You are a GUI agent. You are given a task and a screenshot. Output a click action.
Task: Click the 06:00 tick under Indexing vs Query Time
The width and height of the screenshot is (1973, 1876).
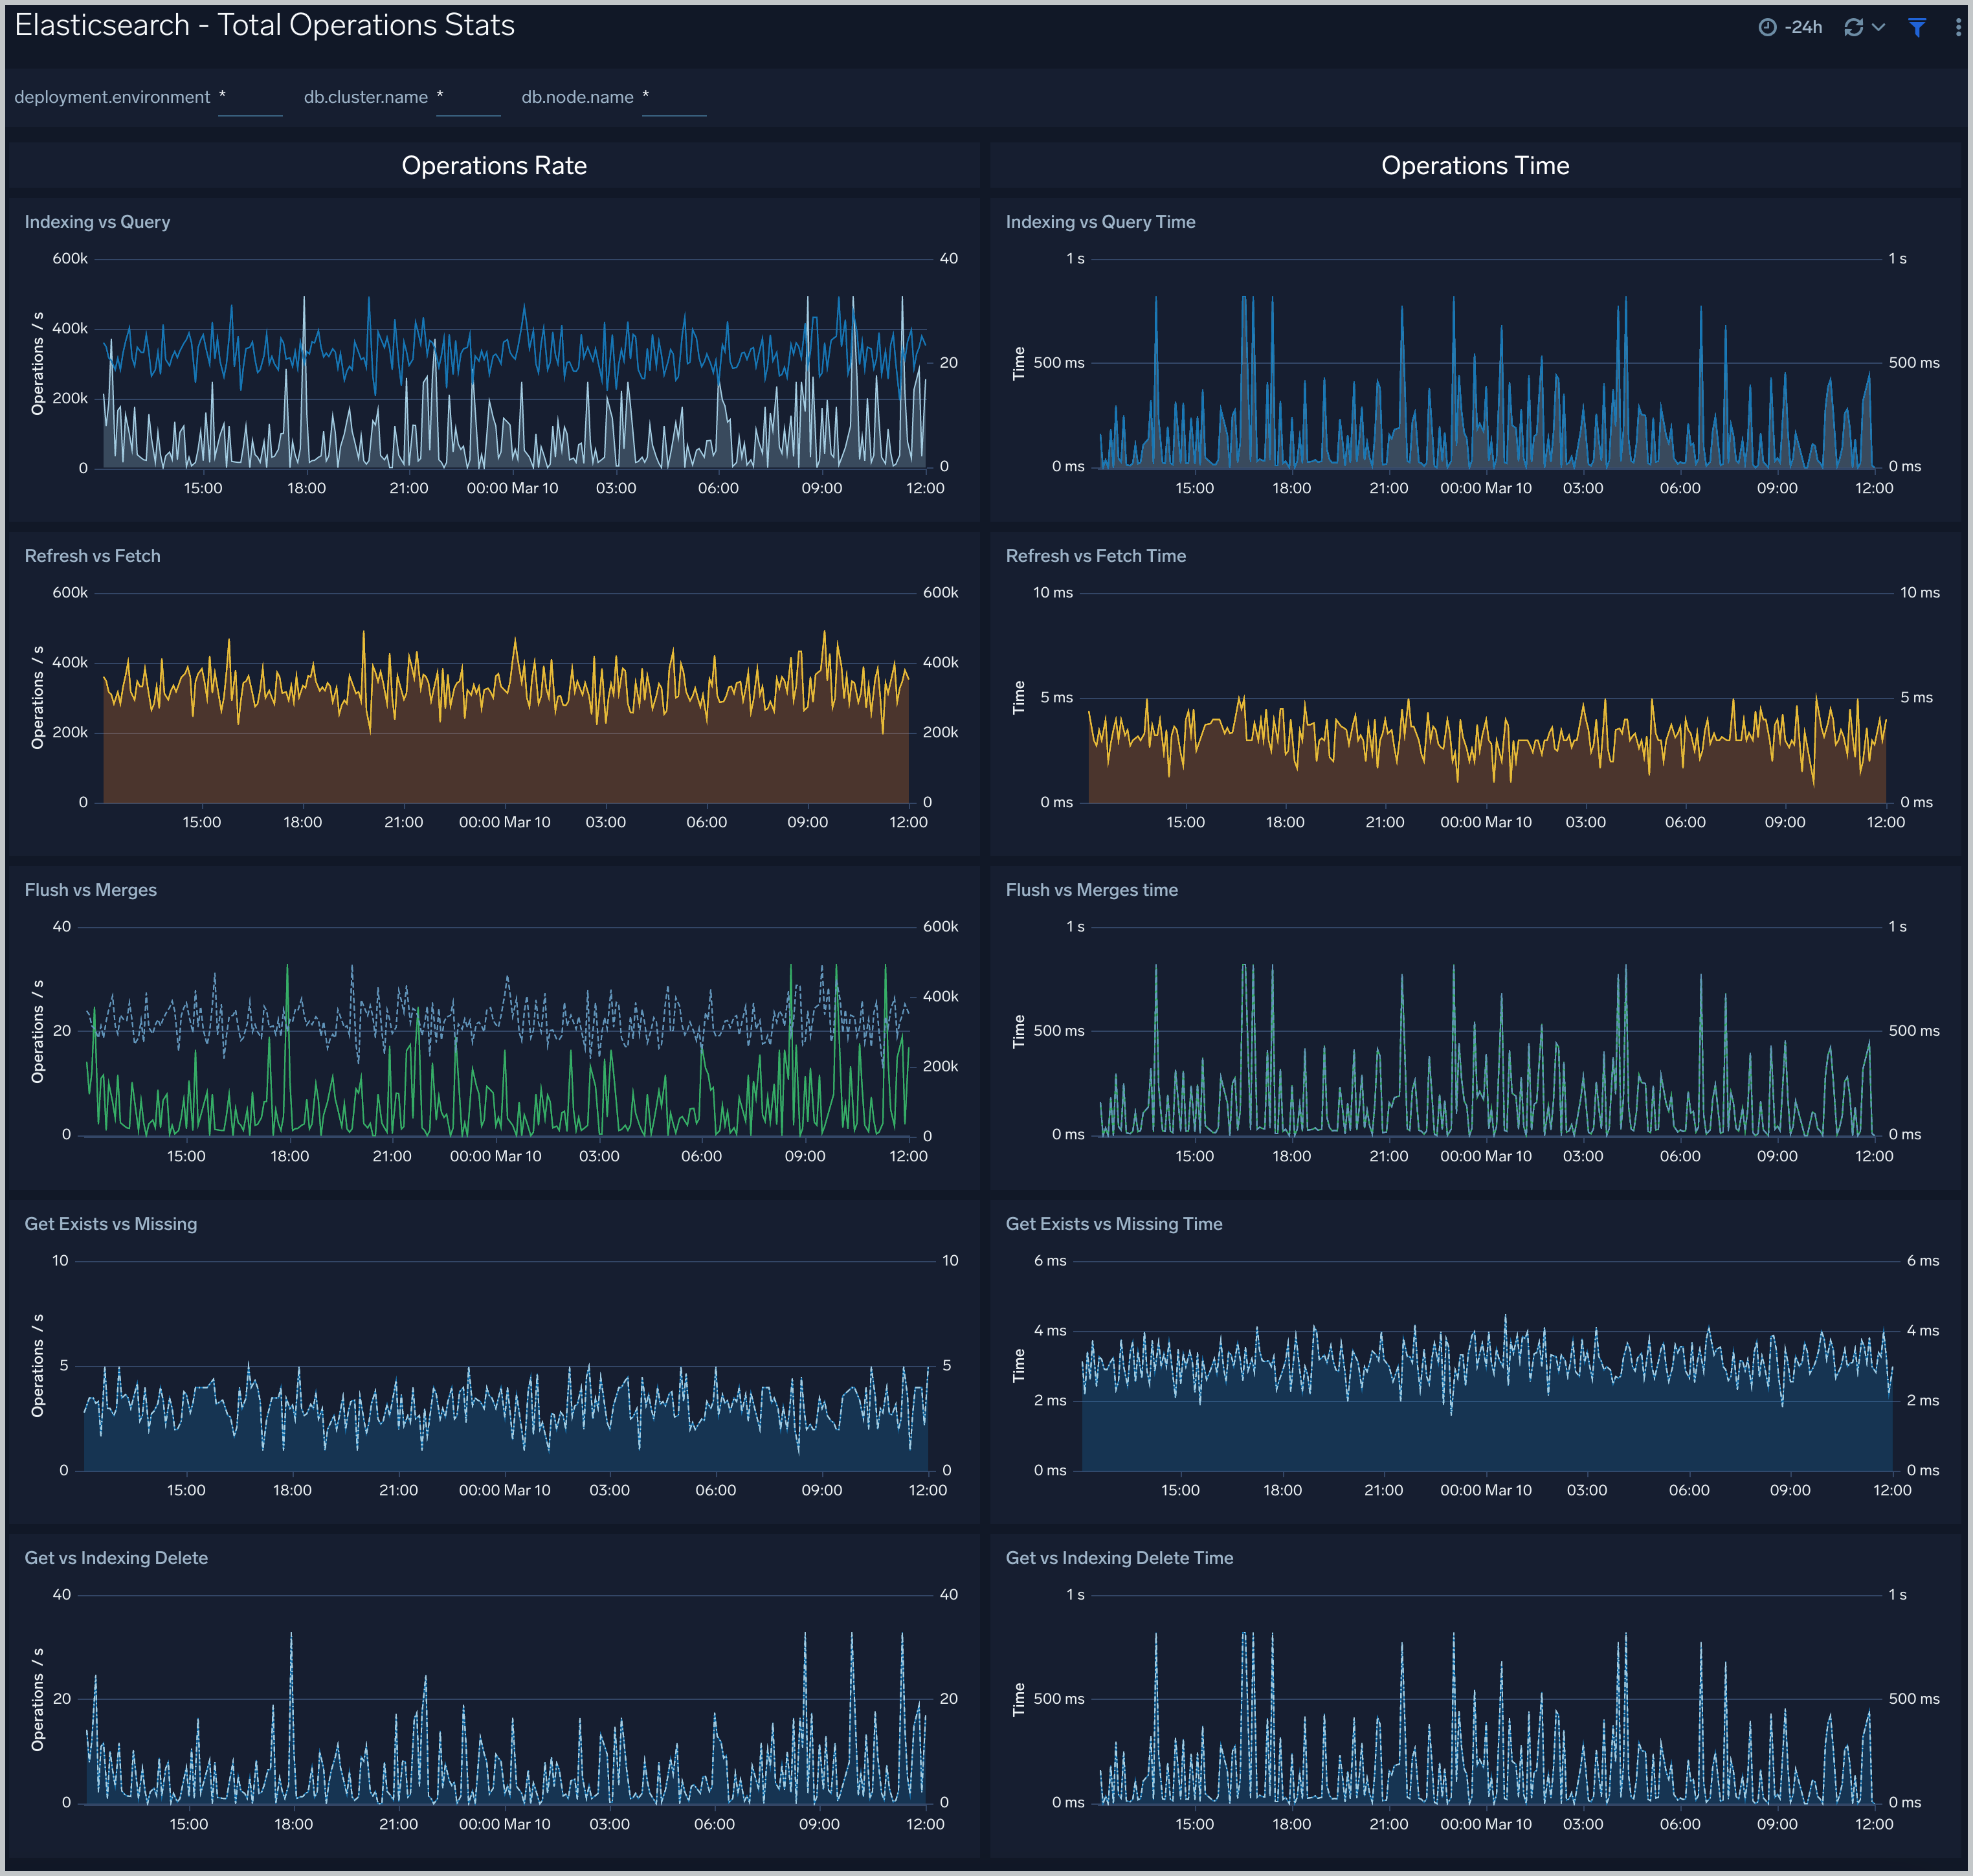pyautogui.click(x=1680, y=489)
